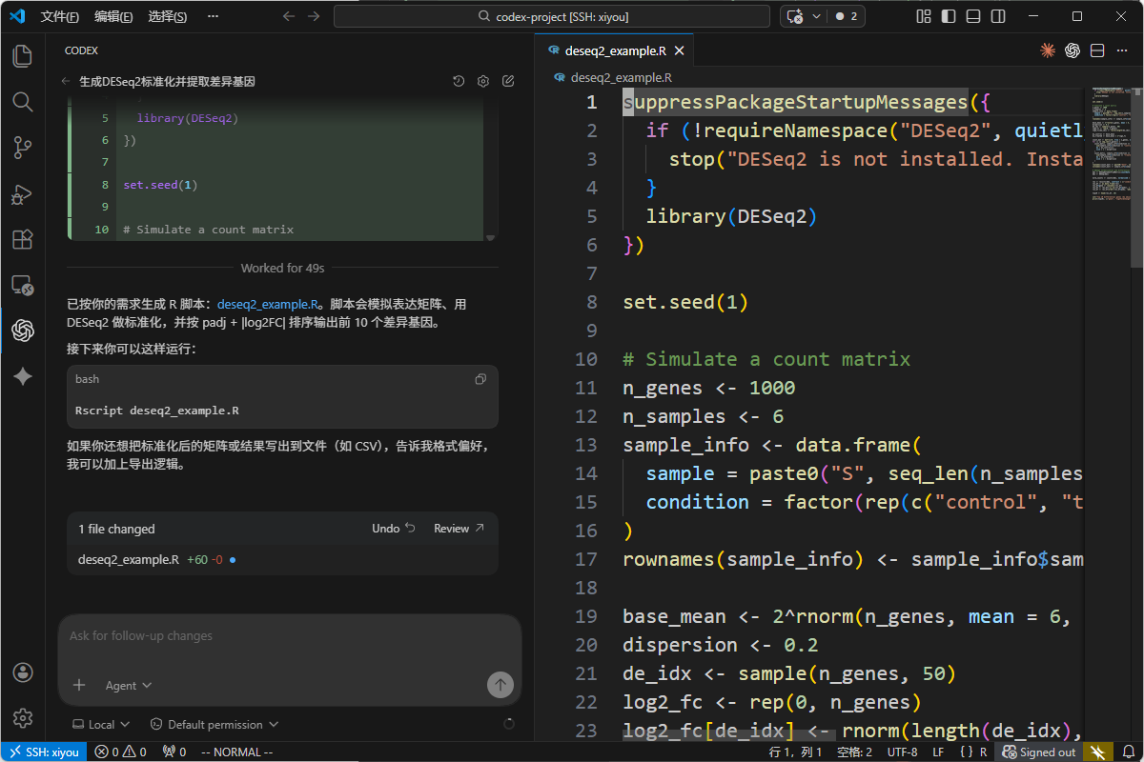Open the Run and Debug view
This screenshot has width=1144, height=762.
click(x=23, y=193)
